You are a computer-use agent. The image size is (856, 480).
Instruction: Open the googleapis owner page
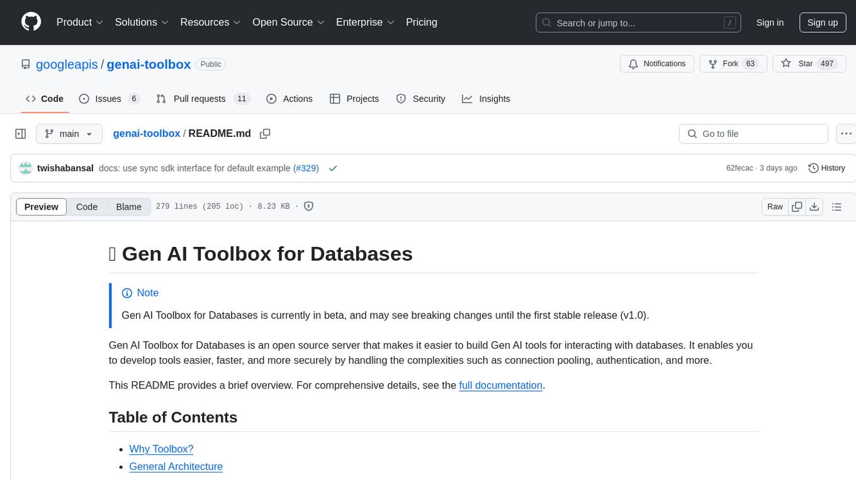67,64
